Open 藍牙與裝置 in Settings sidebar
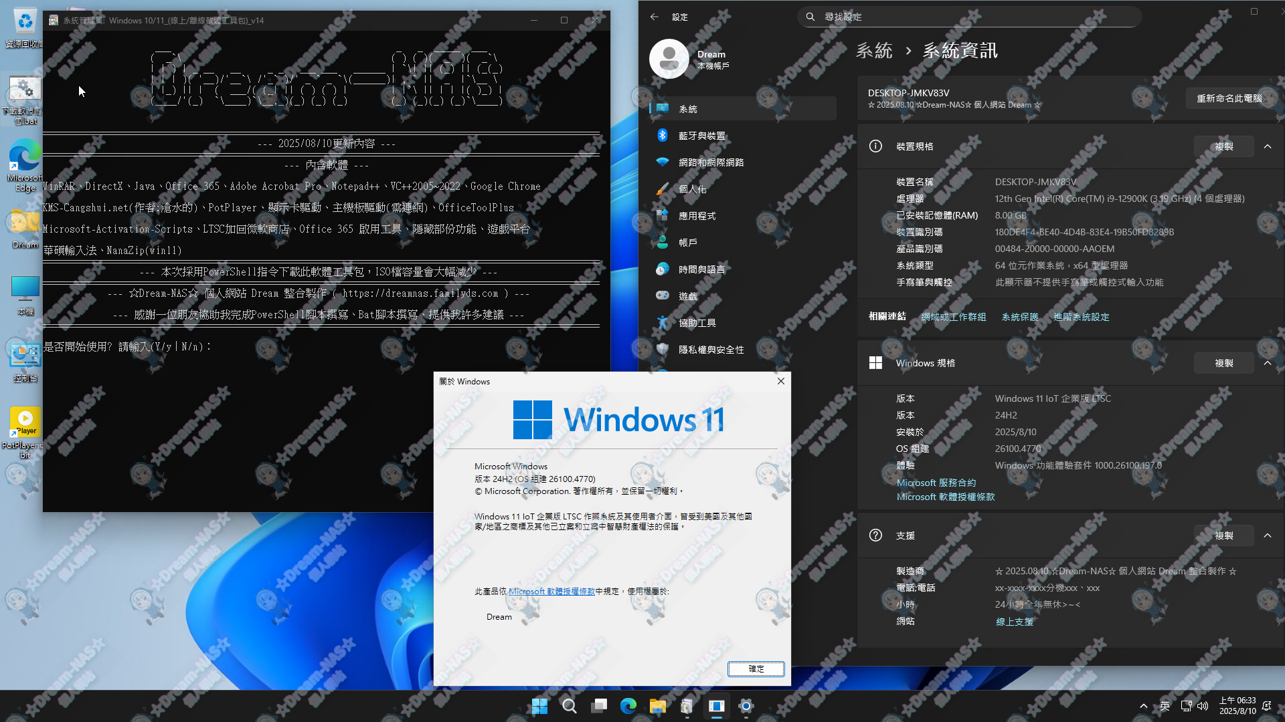The width and height of the screenshot is (1285, 722). click(701, 135)
